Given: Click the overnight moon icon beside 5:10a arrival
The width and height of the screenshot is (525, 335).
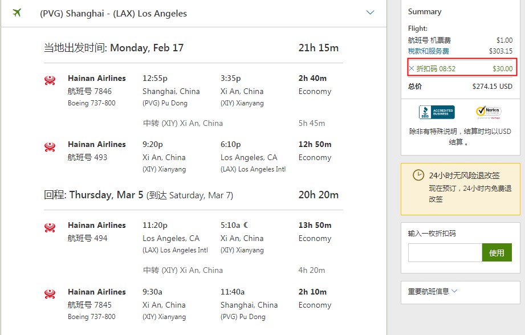Looking at the screenshot, I should click(246, 225).
